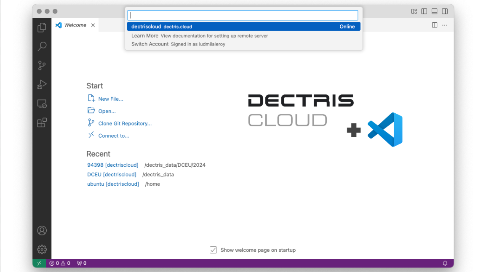
Task: Open recent 94398 [dectriscloud]
Action: 112,165
